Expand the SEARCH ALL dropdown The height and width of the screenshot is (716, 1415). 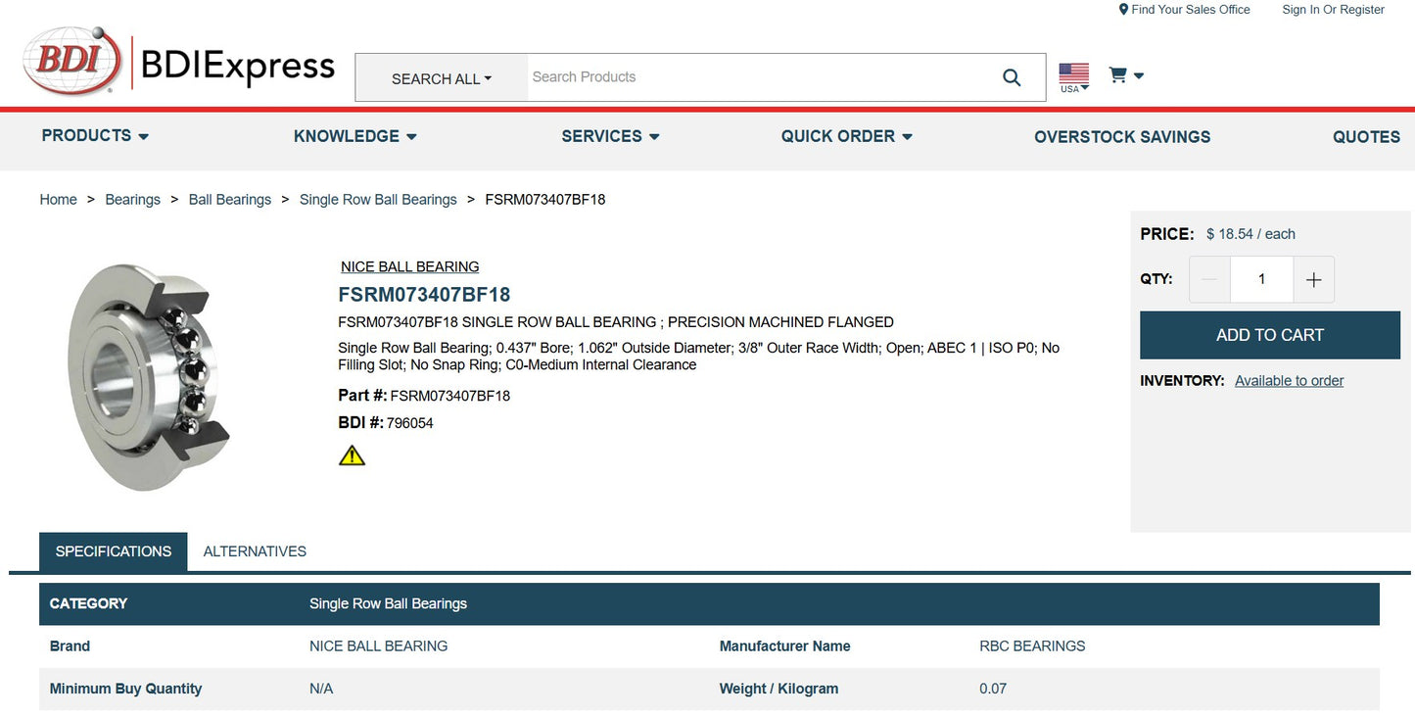pos(442,78)
